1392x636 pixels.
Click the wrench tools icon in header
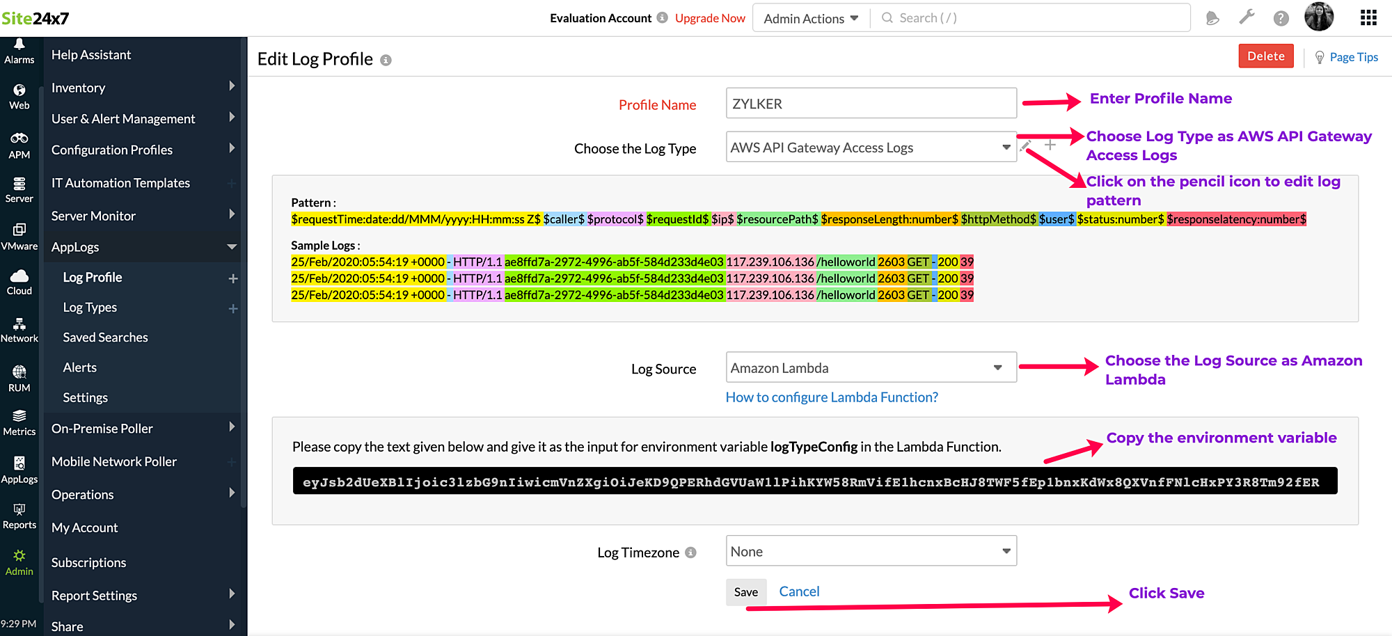[1247, 17]
